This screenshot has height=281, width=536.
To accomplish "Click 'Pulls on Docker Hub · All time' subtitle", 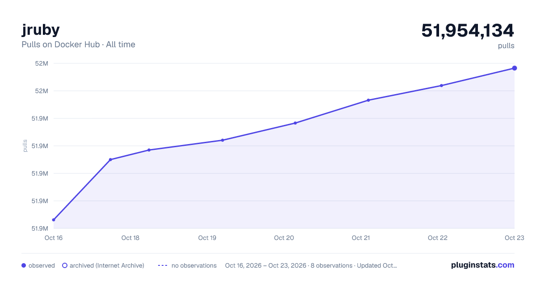I will pos(78,45).
